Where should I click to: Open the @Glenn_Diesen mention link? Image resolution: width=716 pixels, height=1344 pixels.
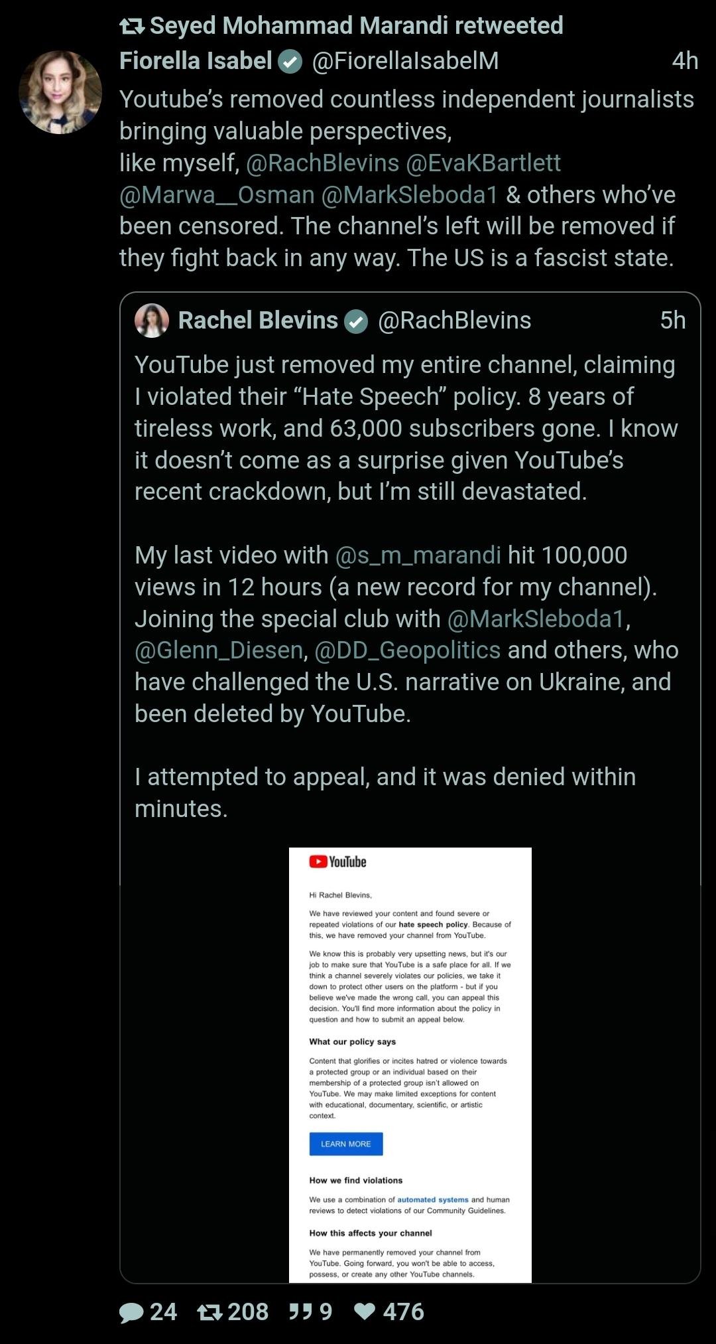click(219, 650)
